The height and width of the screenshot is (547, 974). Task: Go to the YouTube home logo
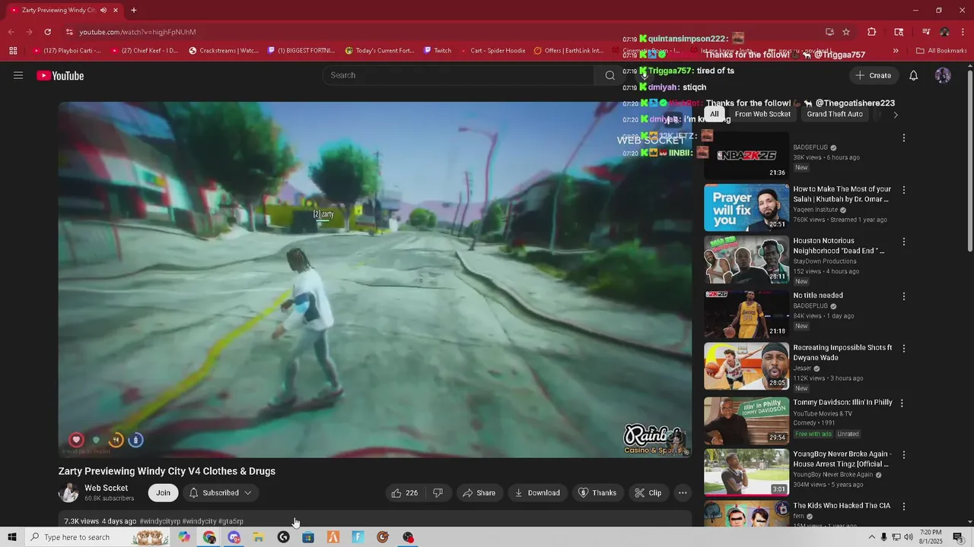[60, 75]
